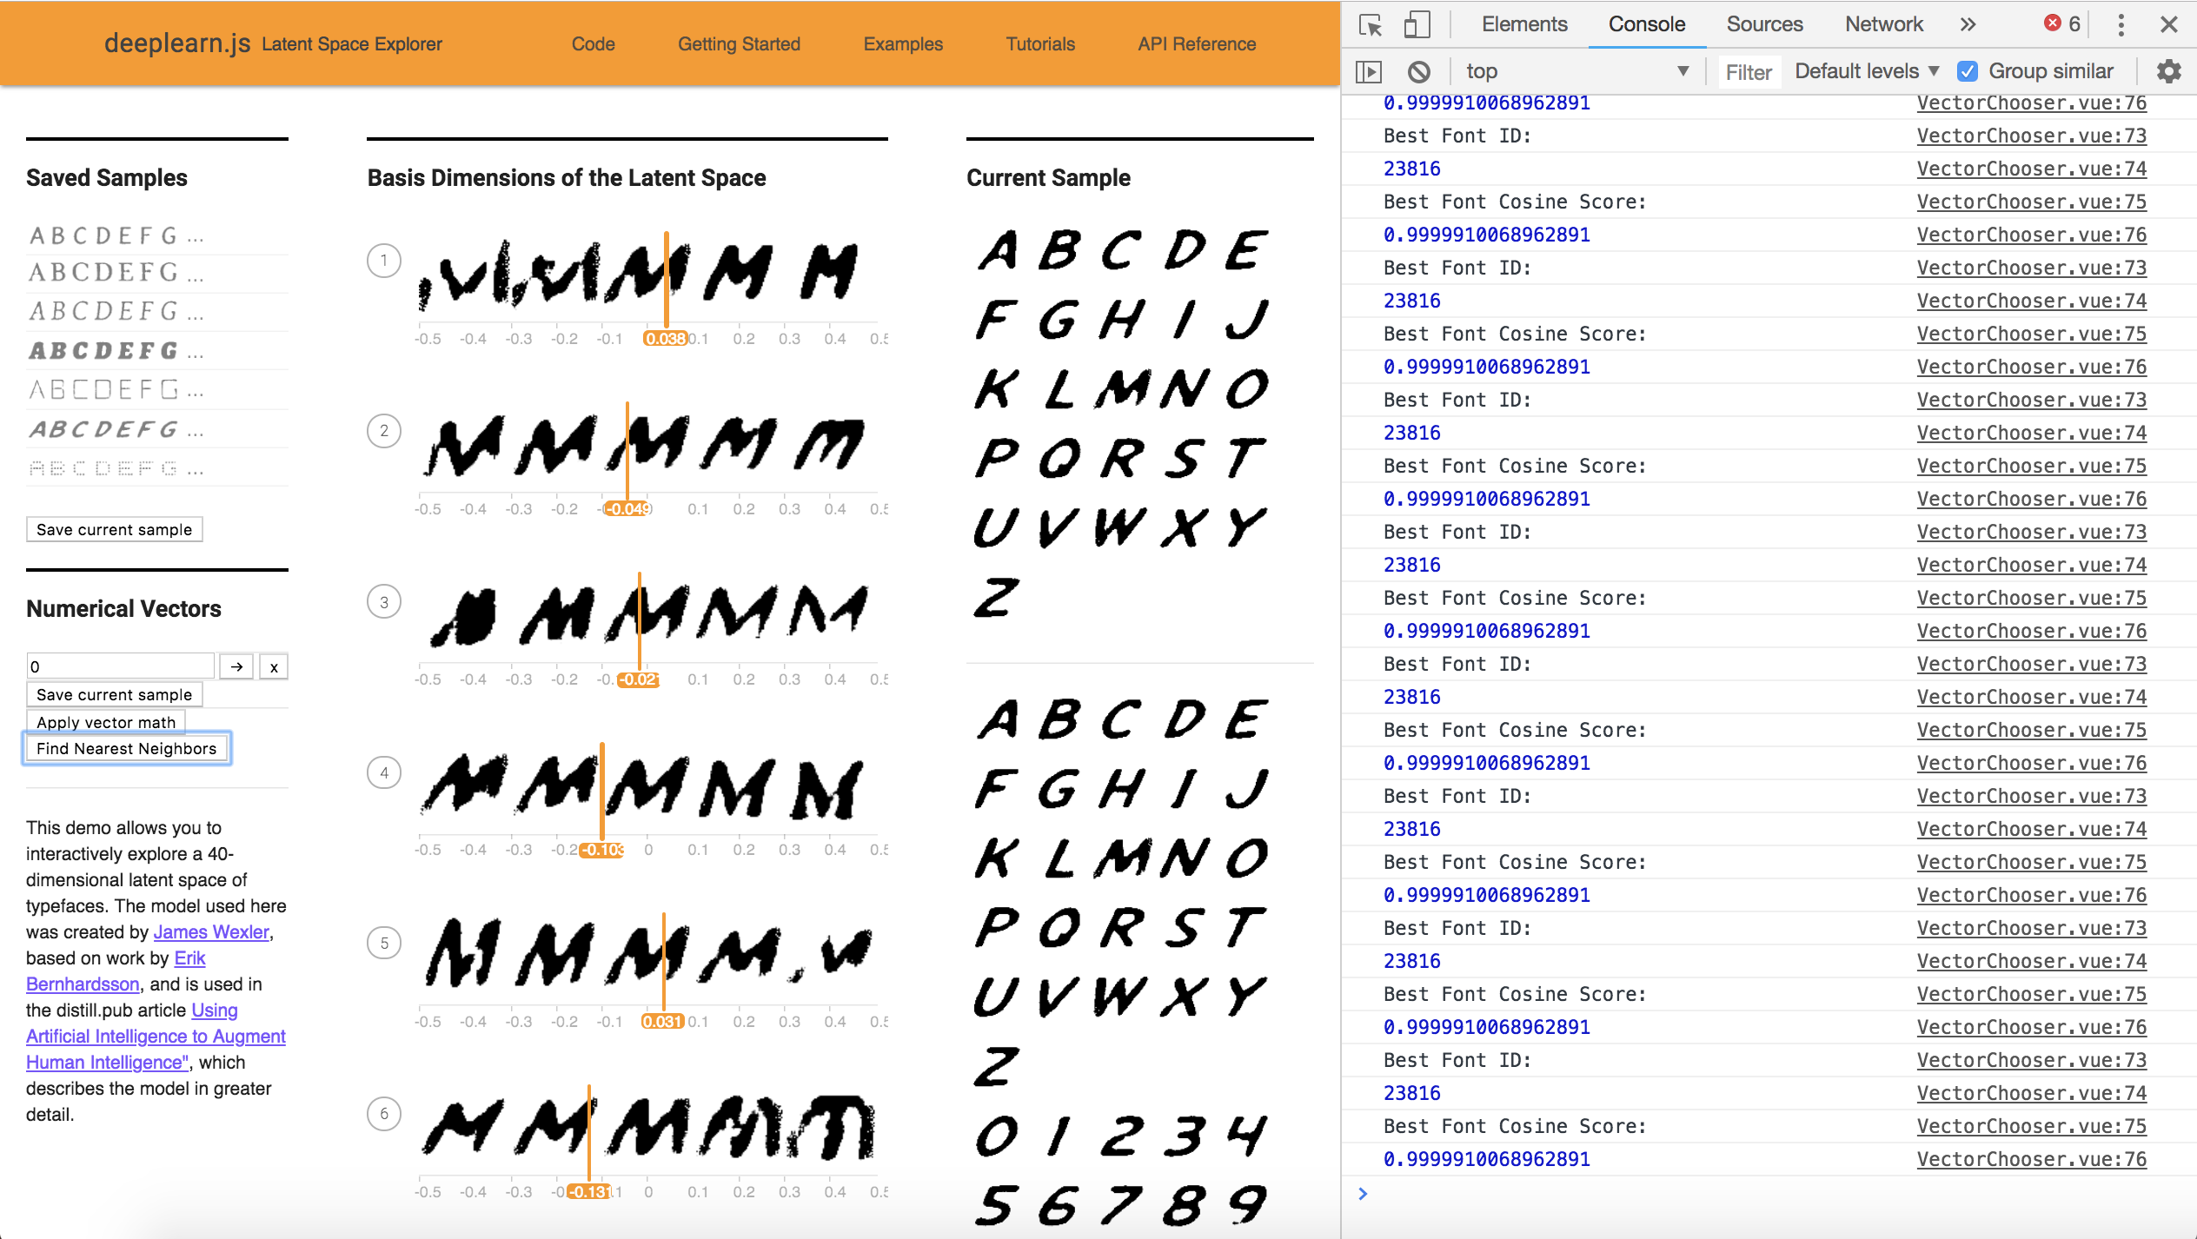Open the Default levels dropdown

pos(1867,71)
